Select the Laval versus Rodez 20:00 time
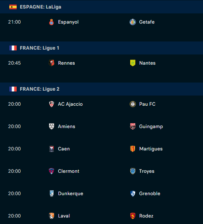203x224 pixels. (x=14, y=216)
